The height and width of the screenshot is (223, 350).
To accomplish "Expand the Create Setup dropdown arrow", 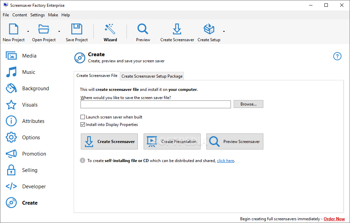I will 224,31.
